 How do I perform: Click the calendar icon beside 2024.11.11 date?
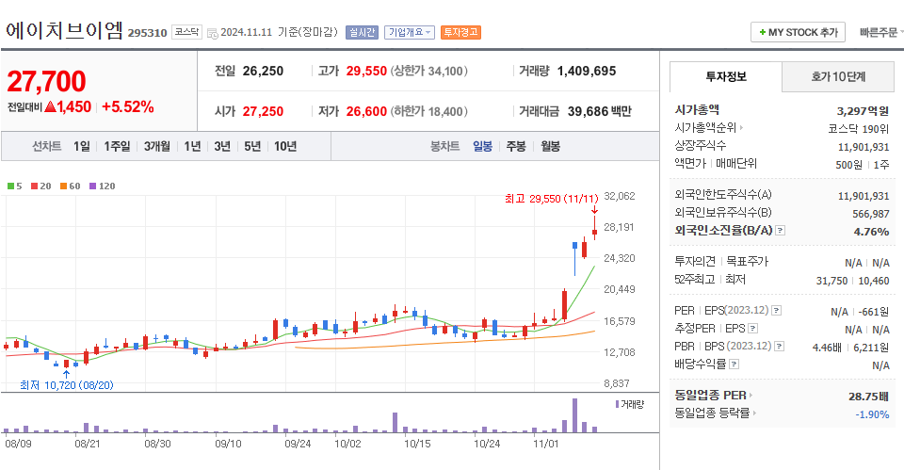212,33
